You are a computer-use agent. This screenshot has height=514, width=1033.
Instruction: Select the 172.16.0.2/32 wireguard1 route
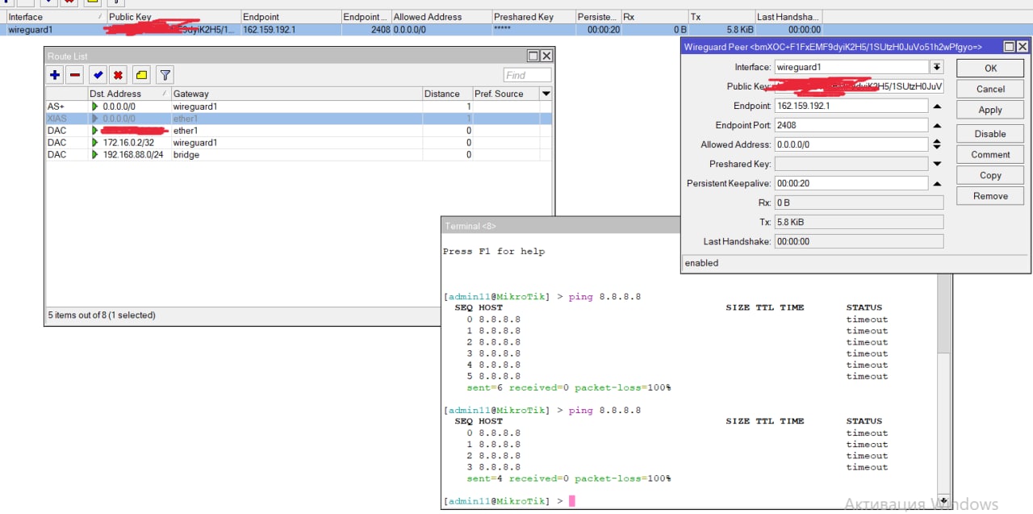(x=299, y=143)
